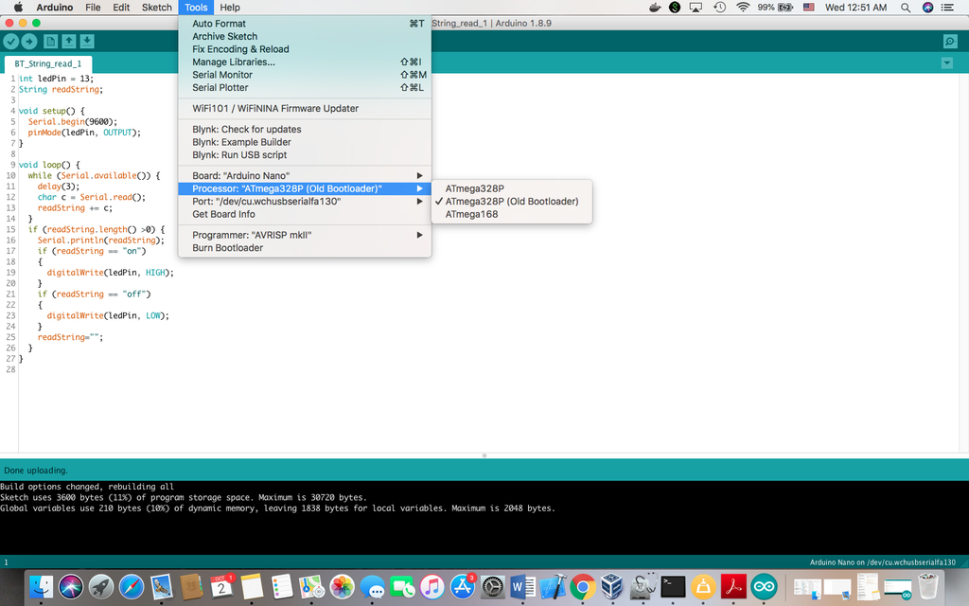The image size is (969, 606).
Task: Open Serial Plotter from the Tools menu
Action: (x=305, y=88)
